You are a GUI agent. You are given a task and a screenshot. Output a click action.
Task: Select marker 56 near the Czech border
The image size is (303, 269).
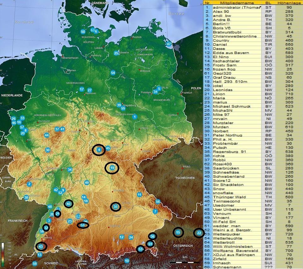click(158, 202)
